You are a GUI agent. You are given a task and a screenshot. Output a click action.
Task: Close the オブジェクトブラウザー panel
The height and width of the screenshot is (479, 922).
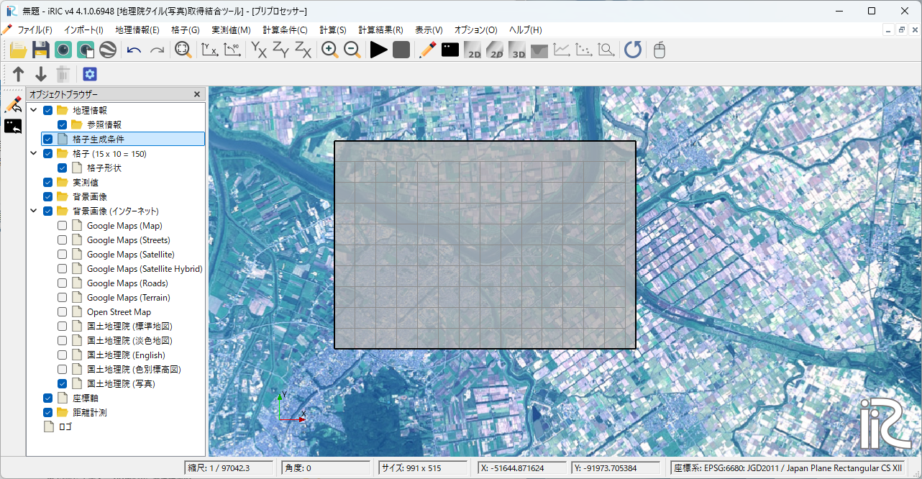(197, 94)
